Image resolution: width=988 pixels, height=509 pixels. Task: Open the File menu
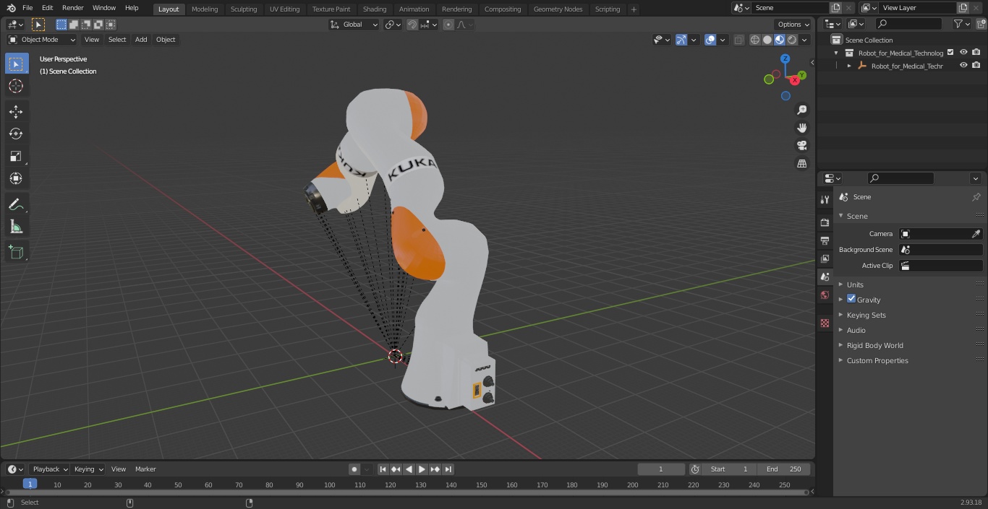pos(27,8)
